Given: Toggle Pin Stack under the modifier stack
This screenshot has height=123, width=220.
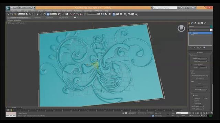Looking at the screenshot, I should tap(191, 48).
